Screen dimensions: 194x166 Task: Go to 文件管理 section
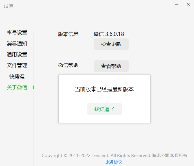click(x=17, y=65)
